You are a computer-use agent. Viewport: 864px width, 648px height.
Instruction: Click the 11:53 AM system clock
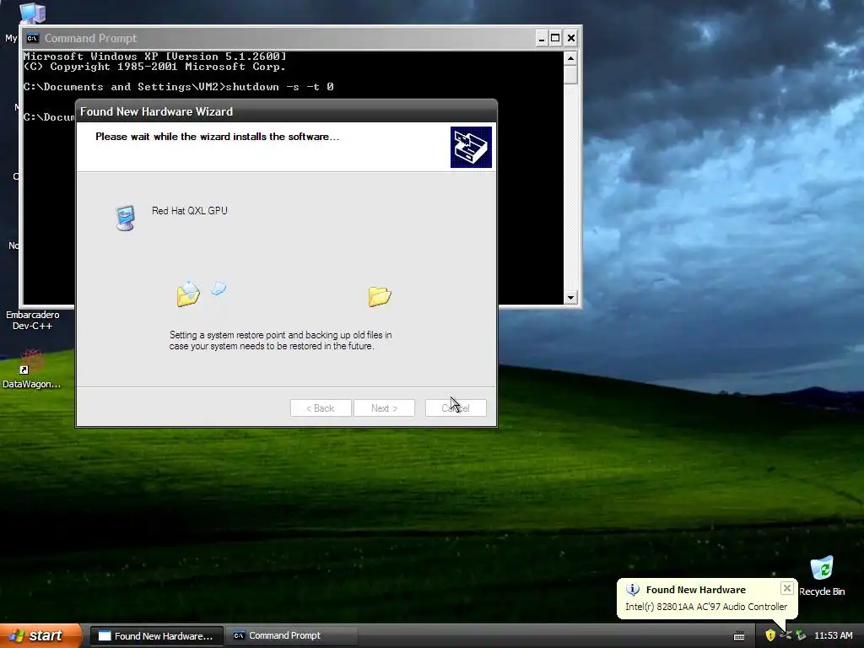(x=833, y=635)
